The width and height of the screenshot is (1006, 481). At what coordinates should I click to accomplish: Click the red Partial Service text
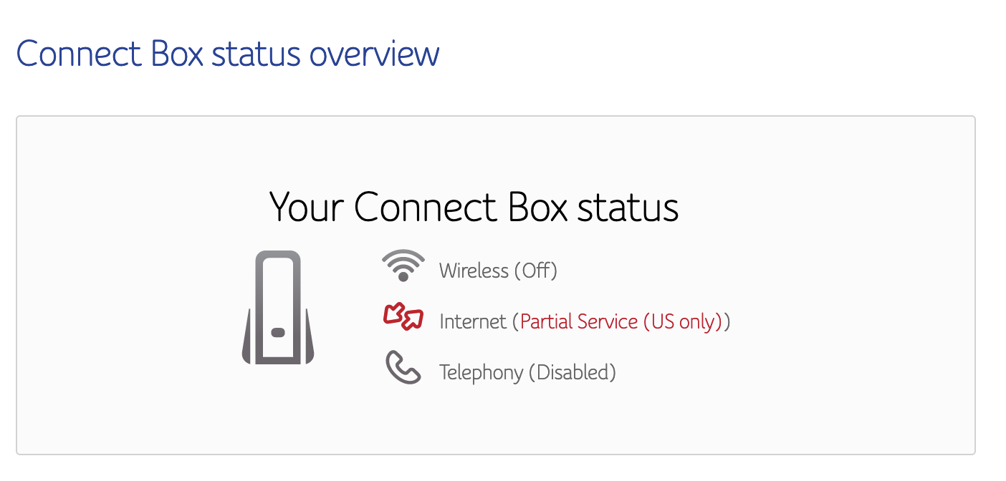(x=579, y=322)
